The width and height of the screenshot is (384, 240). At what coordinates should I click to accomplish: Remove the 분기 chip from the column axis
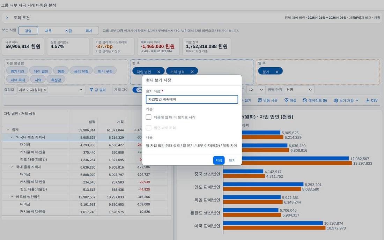point(277,72)
